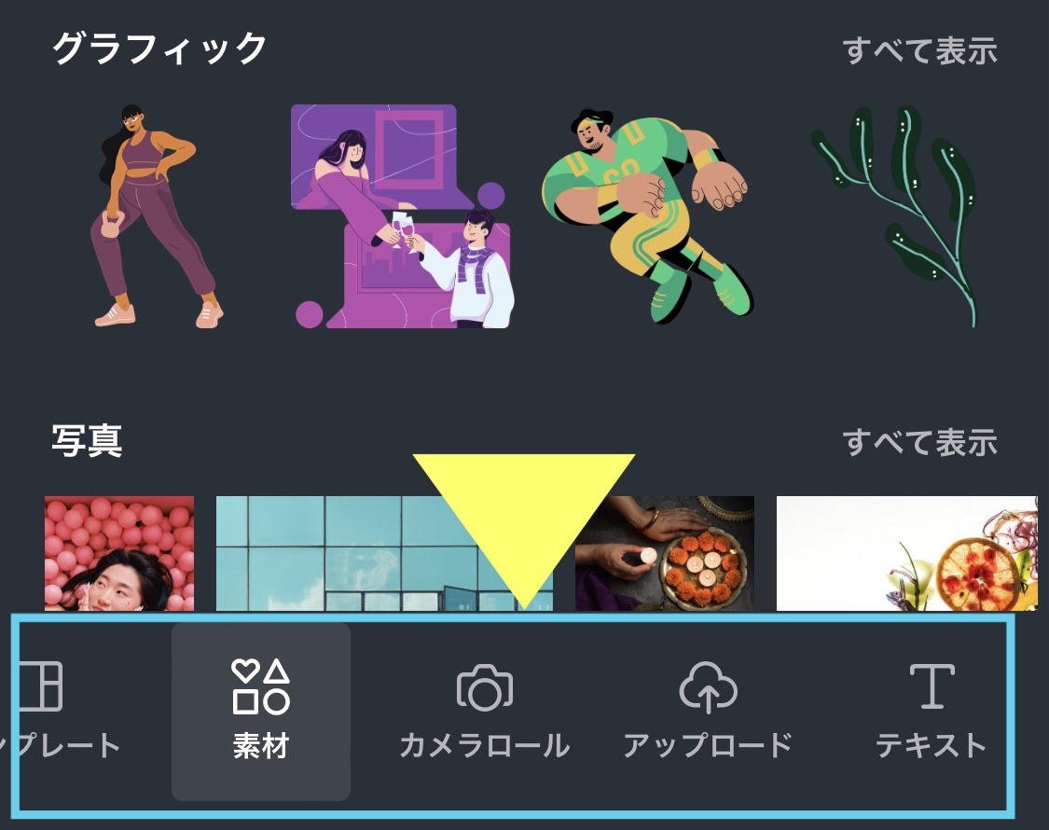Choose the citrus slice flower photo
This screenshot has height=830, width=1049.
(906, 553)
